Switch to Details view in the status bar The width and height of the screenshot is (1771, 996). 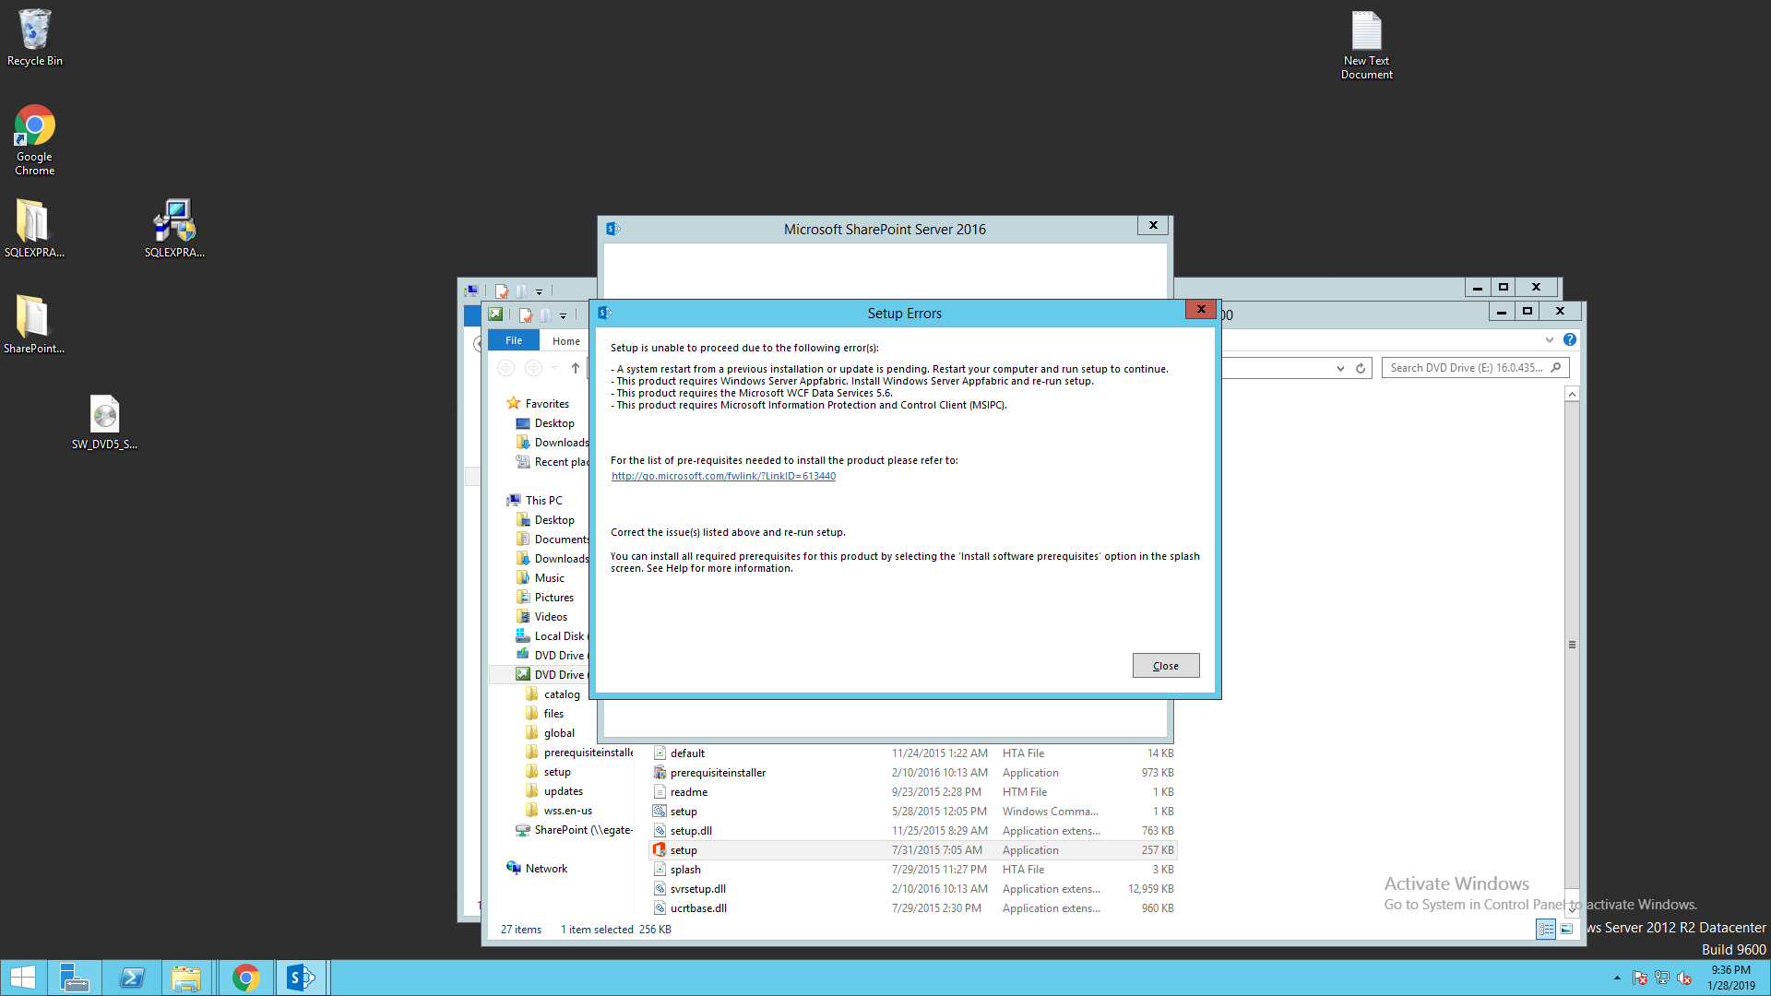click(x=1545, y=929)
